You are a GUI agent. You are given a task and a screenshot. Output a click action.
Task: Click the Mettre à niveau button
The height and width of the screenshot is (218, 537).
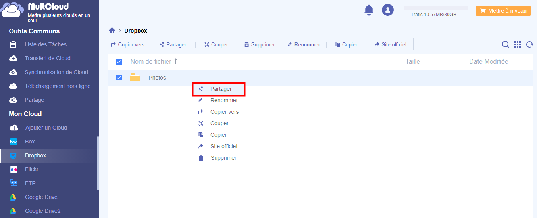click(x=503, y=11)
